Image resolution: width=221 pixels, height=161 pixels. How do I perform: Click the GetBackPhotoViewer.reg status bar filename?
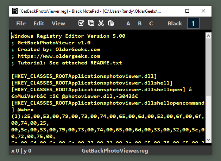pos(115,151)
